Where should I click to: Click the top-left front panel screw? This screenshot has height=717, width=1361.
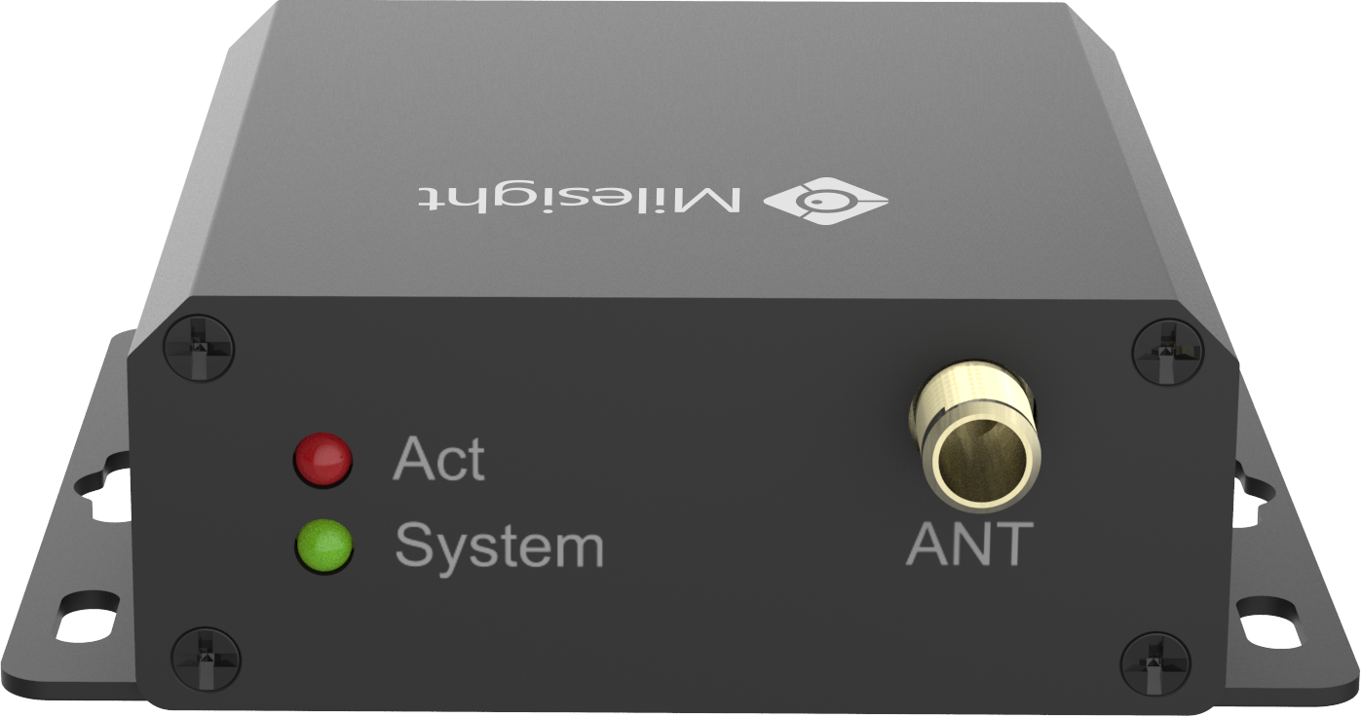(199, 346)
